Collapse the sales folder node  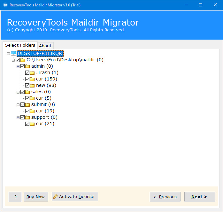pos(18,92)
